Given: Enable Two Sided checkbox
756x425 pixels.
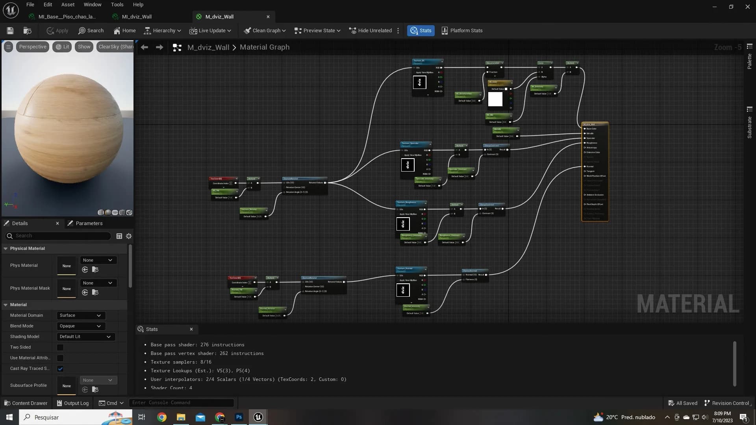Looking at the screenshot, I should pos(60,347).
